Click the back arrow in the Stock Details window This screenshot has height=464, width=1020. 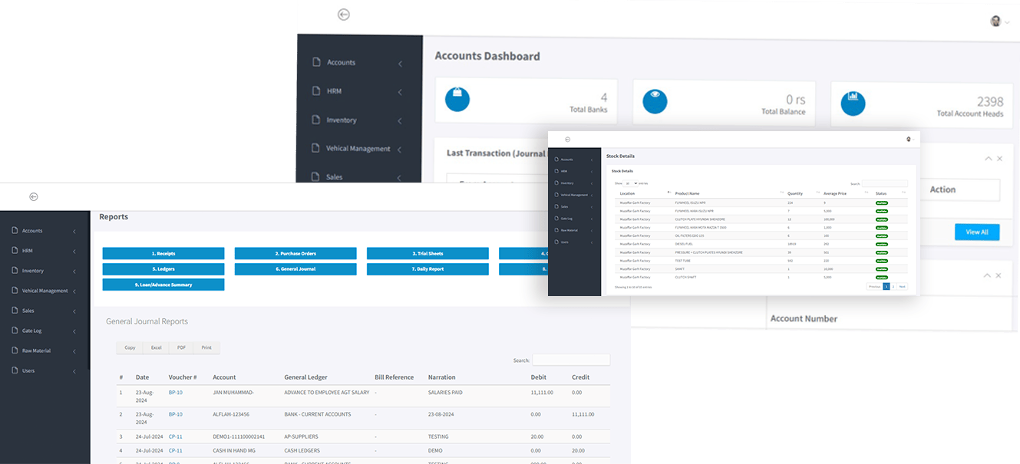(567, 139)
